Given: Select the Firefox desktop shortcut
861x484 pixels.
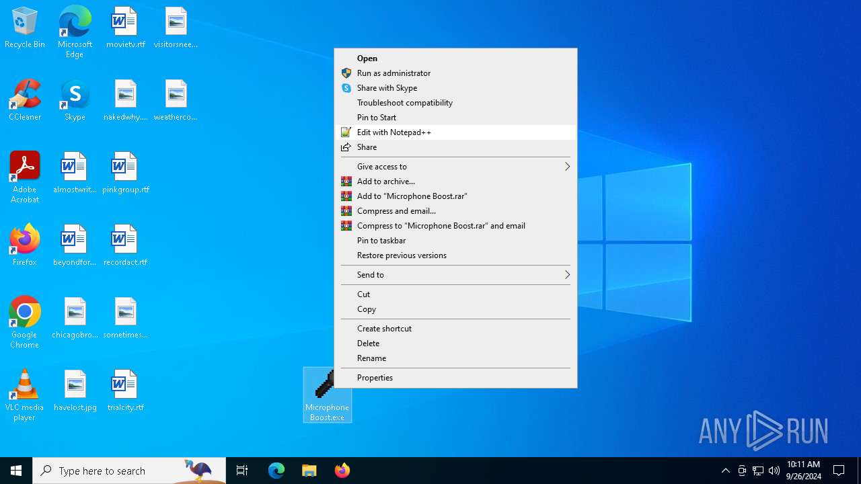Looking at the screenshot, I should [x=25, y=246].
